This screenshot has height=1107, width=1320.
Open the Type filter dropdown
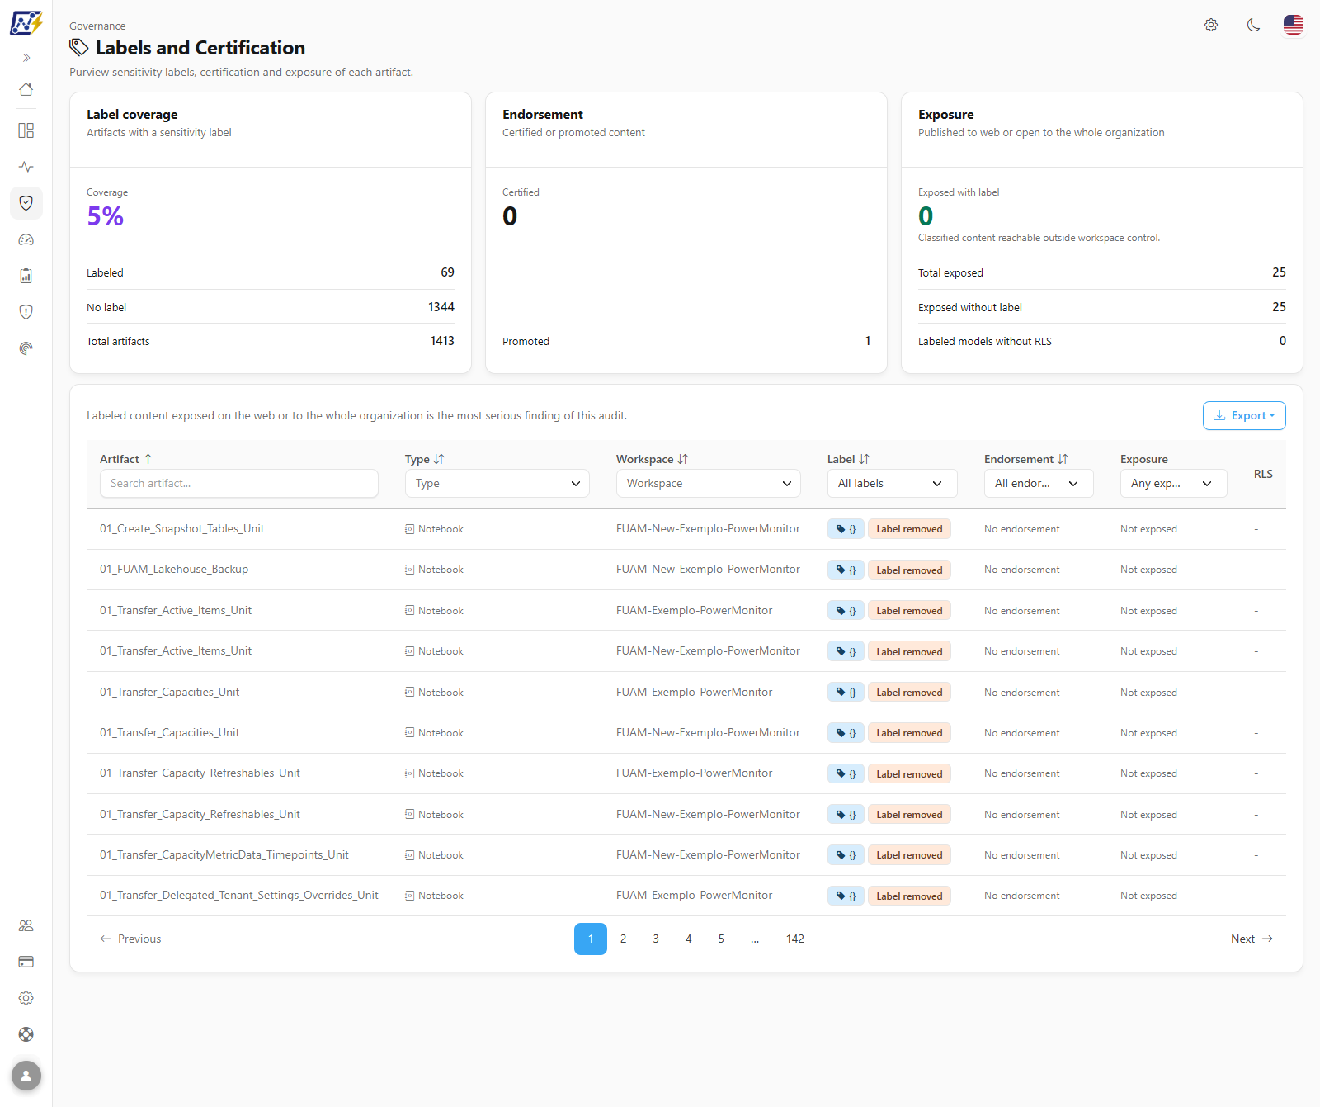coord(497,484)
